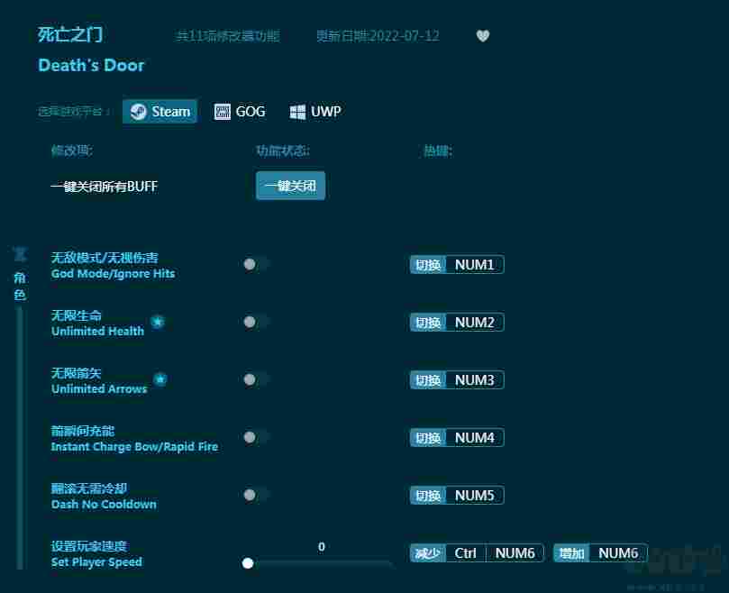Image resolution: width=729 pixels, height=593 pixels.
Task: Click the Death's Door title
Action: (91, 65)
